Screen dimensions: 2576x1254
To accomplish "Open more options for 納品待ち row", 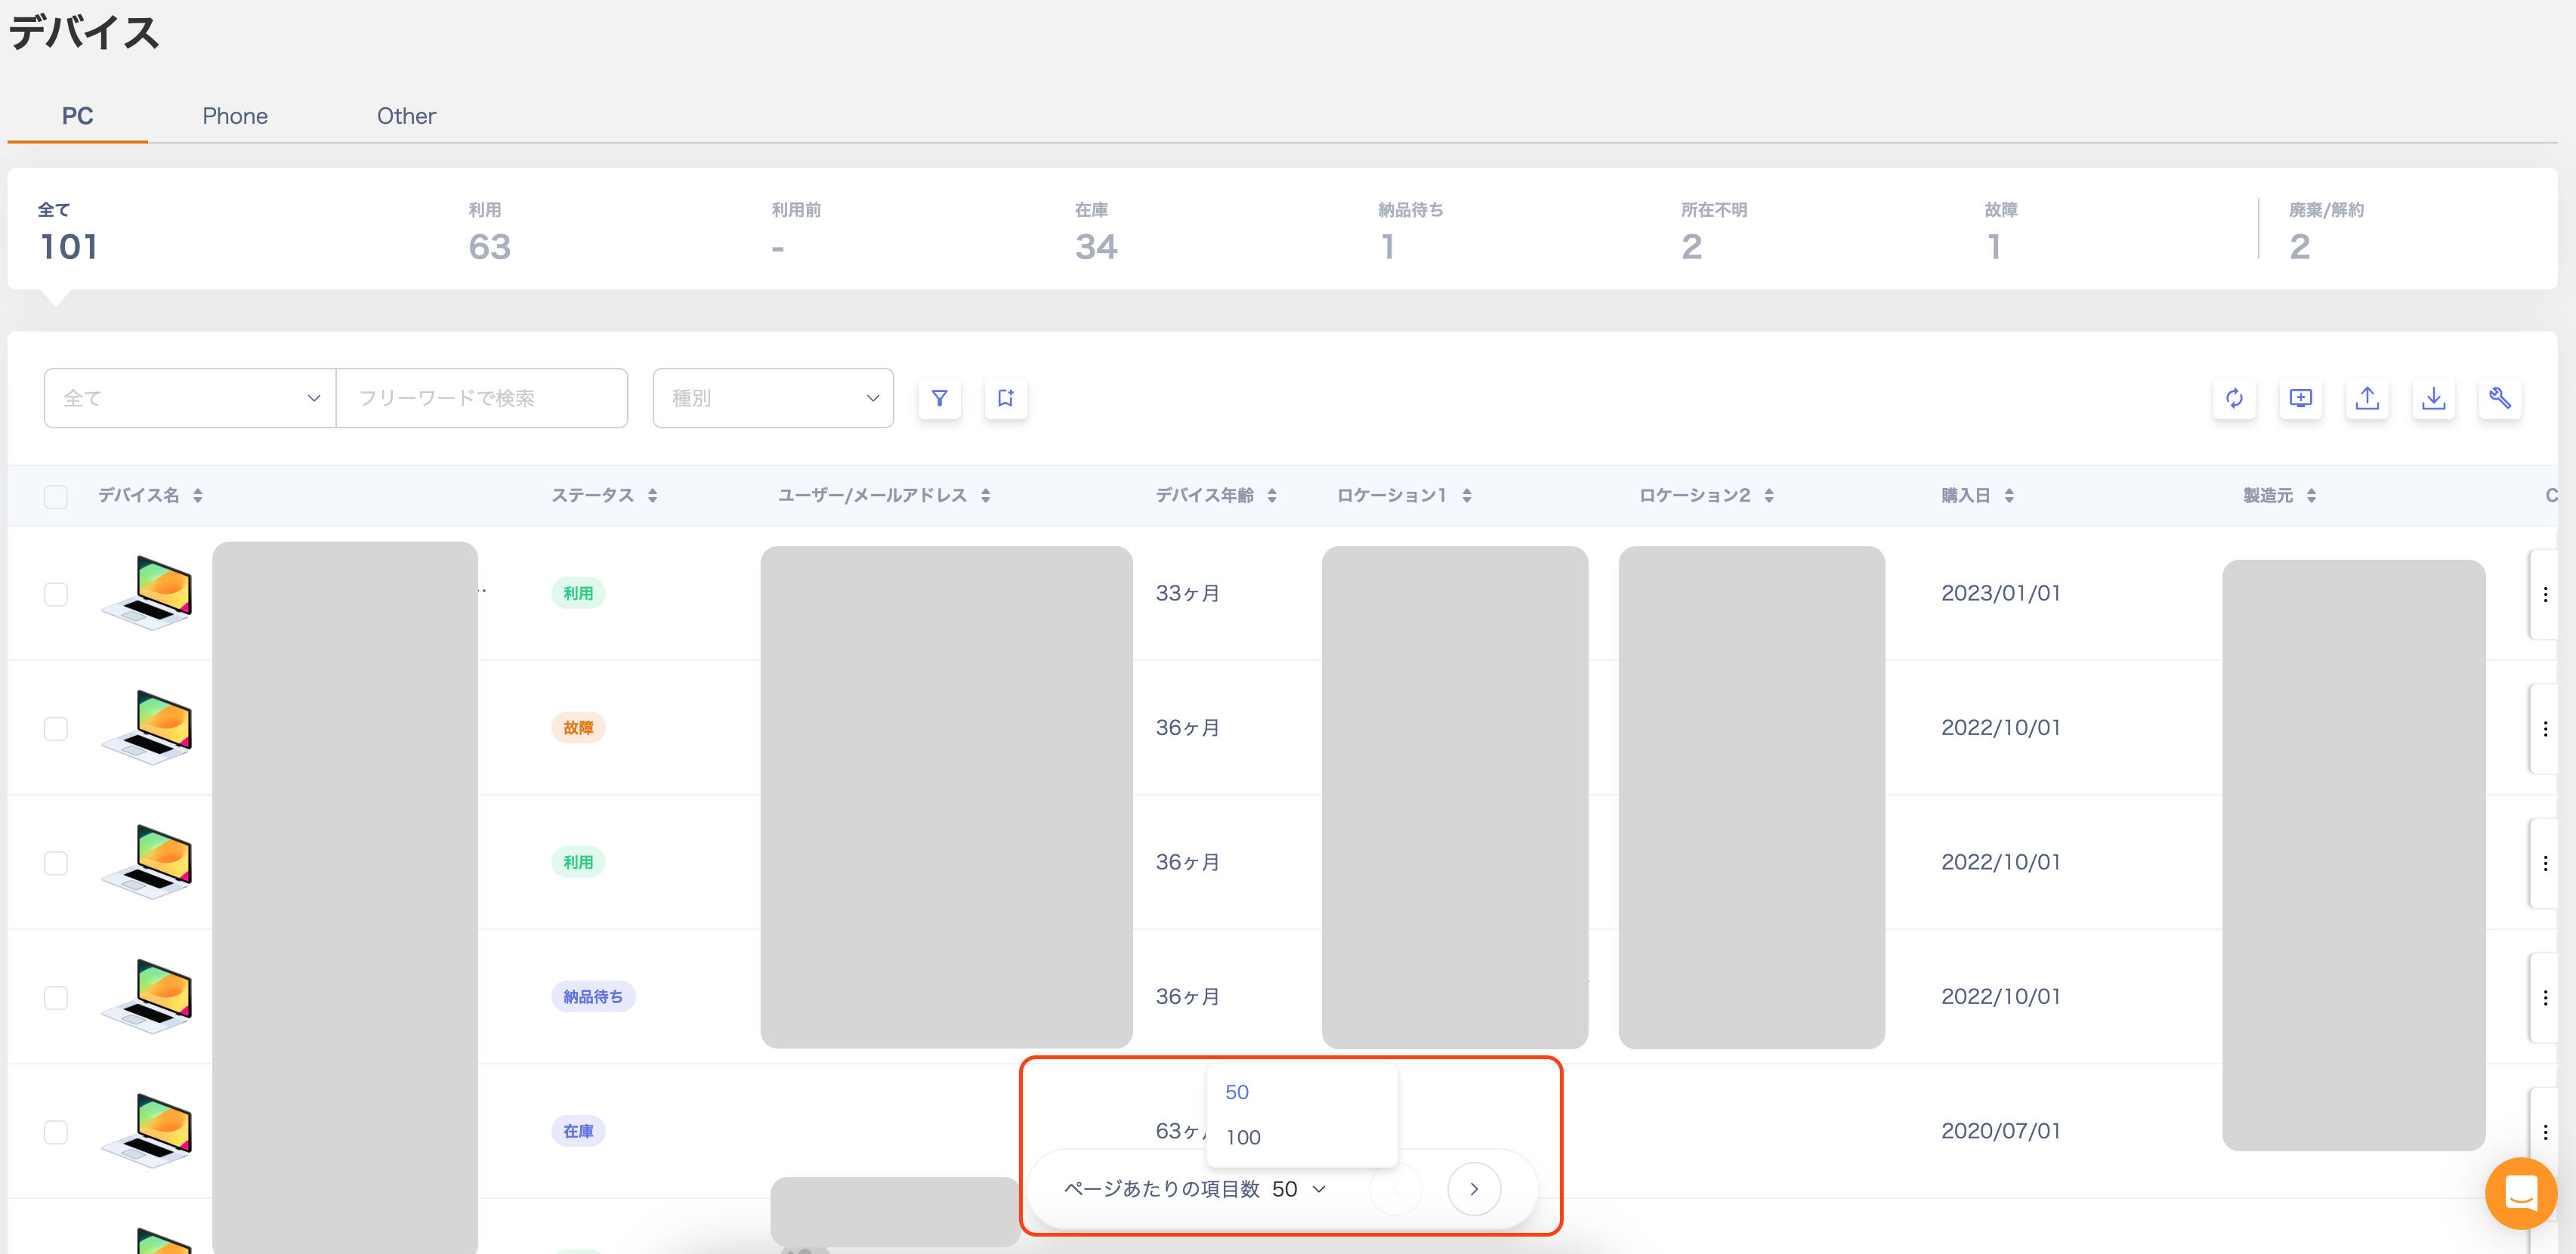I will point(2545,997).
